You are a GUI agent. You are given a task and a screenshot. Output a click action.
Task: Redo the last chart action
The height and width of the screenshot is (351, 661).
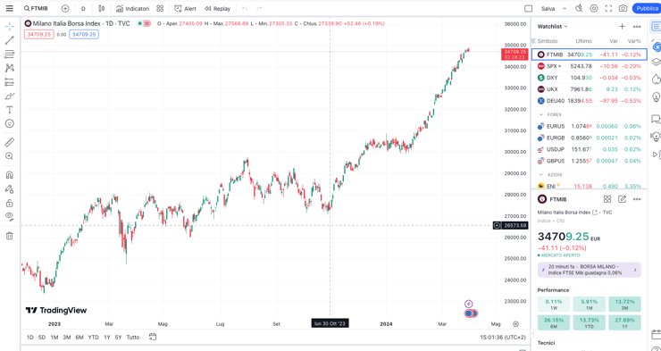tap(259, 8)
